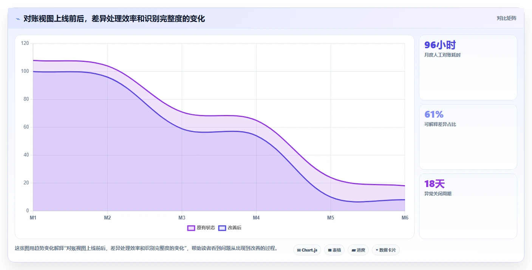
Task: Click the M3 x-axis label
Action: click(182, 218)
